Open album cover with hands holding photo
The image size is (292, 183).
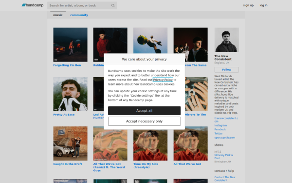click(x=196, y=94)
